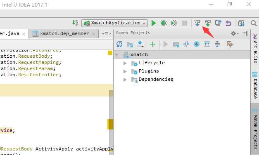Toggle offline mode in Maven panel

186,44
